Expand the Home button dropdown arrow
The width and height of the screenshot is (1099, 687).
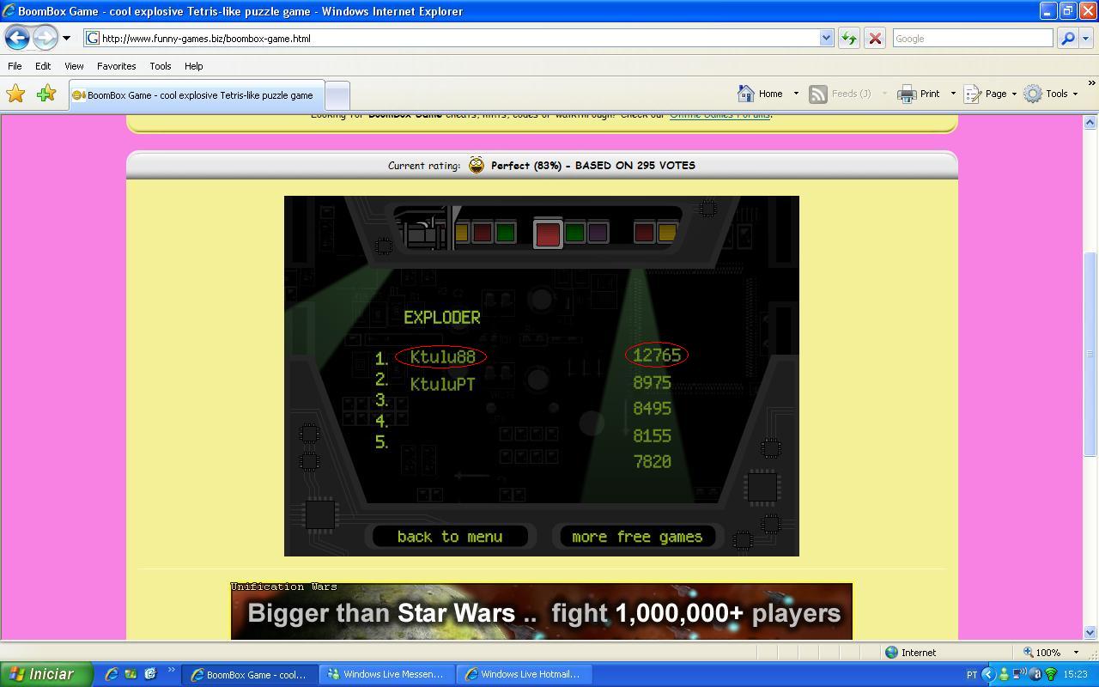pyautogui.click(x=795, y=94)
